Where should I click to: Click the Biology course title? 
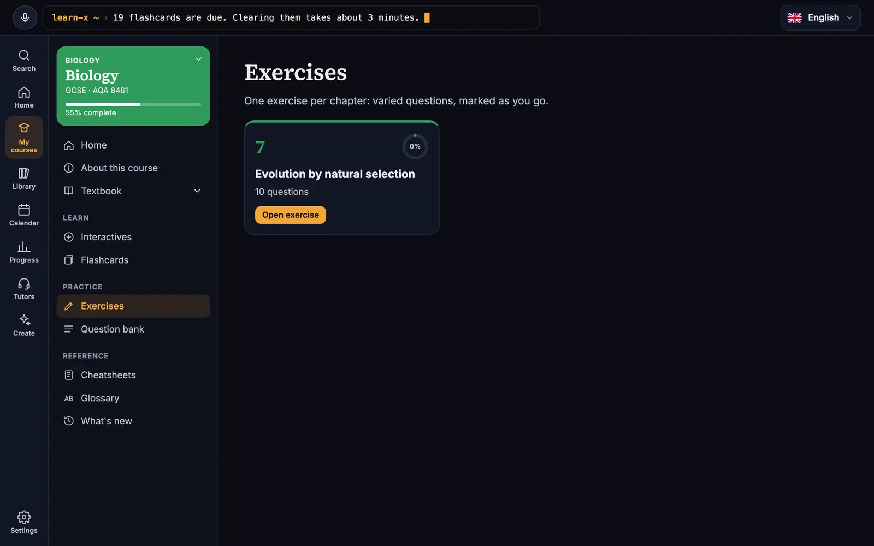coord(92,75)
